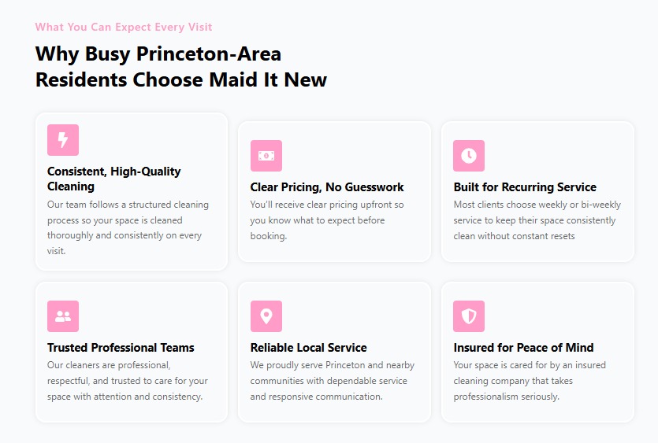Screen dimensions: 658x443
Task: Click the pink What You Can Expect tagline
Action: tap(124, 27)
